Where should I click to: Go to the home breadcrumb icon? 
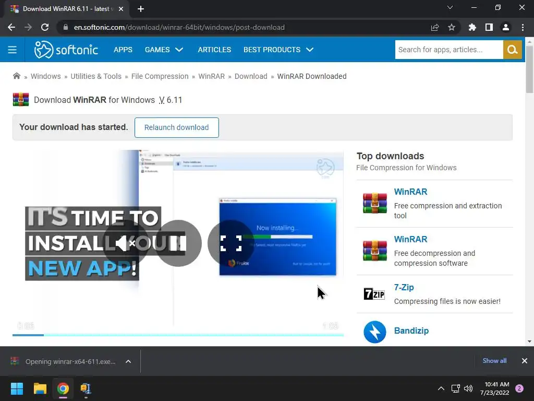(x=16, y=76)
